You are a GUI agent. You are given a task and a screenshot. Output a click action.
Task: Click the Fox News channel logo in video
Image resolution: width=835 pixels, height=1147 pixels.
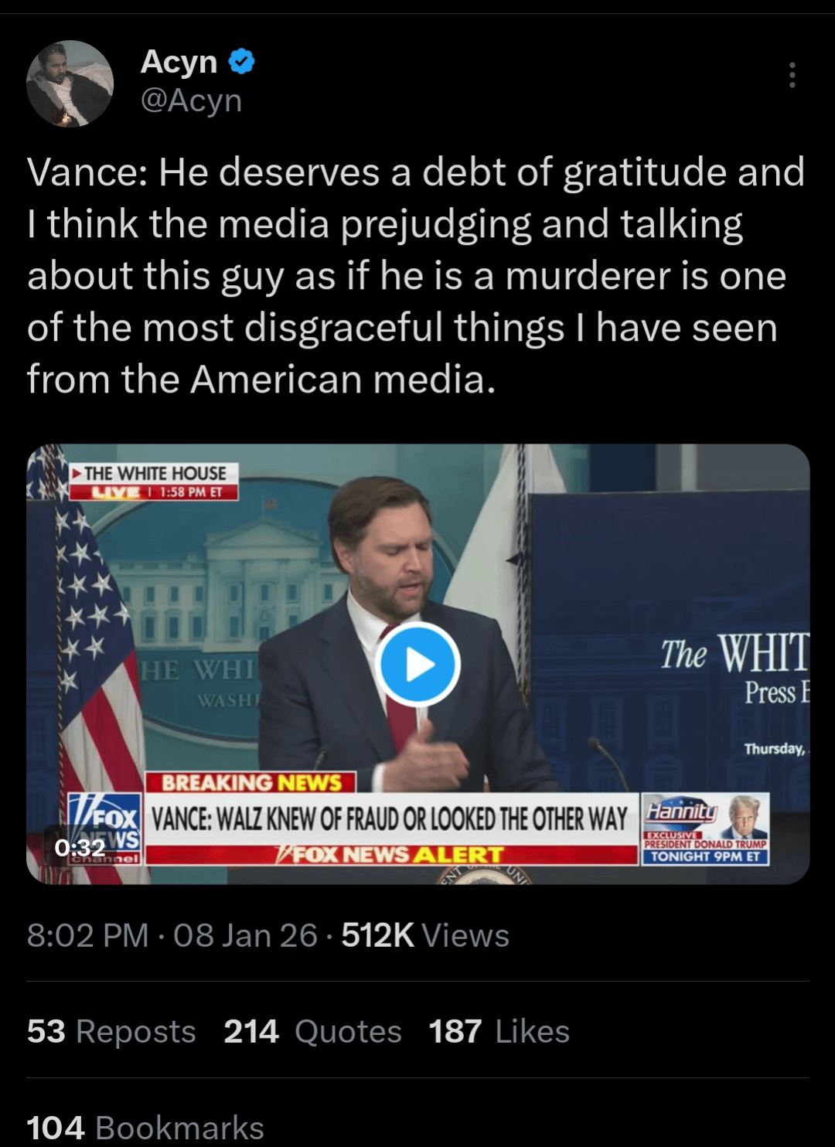(105, 827)
